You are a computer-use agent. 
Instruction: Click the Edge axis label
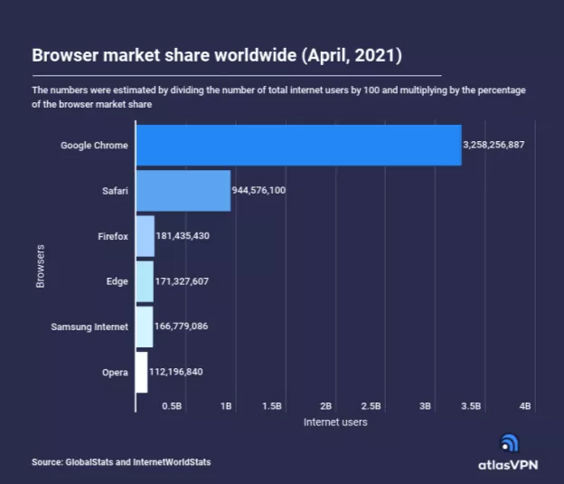click(117, 281)
